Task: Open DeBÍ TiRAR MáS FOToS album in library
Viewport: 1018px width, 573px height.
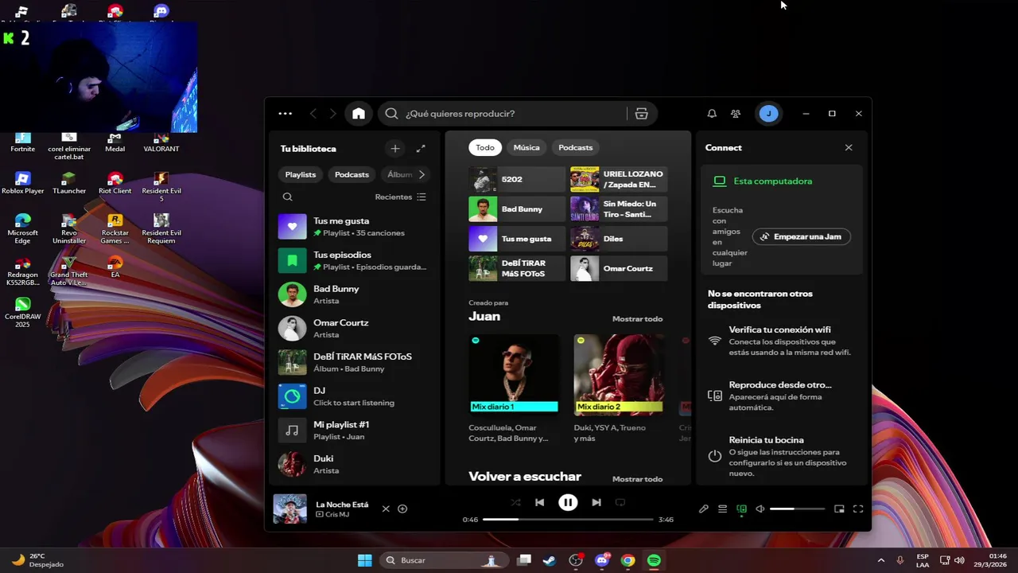Action: 355,362
